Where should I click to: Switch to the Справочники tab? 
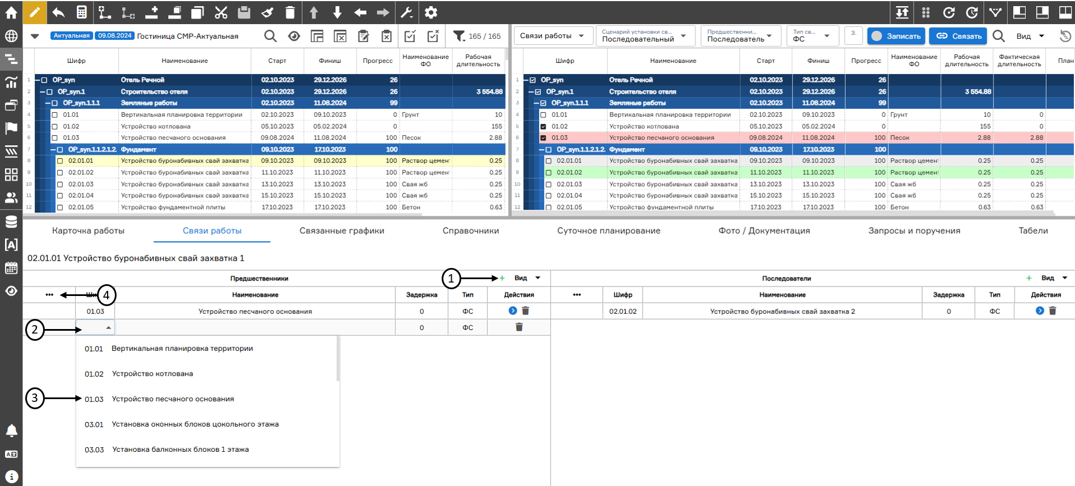coord(471,230)
